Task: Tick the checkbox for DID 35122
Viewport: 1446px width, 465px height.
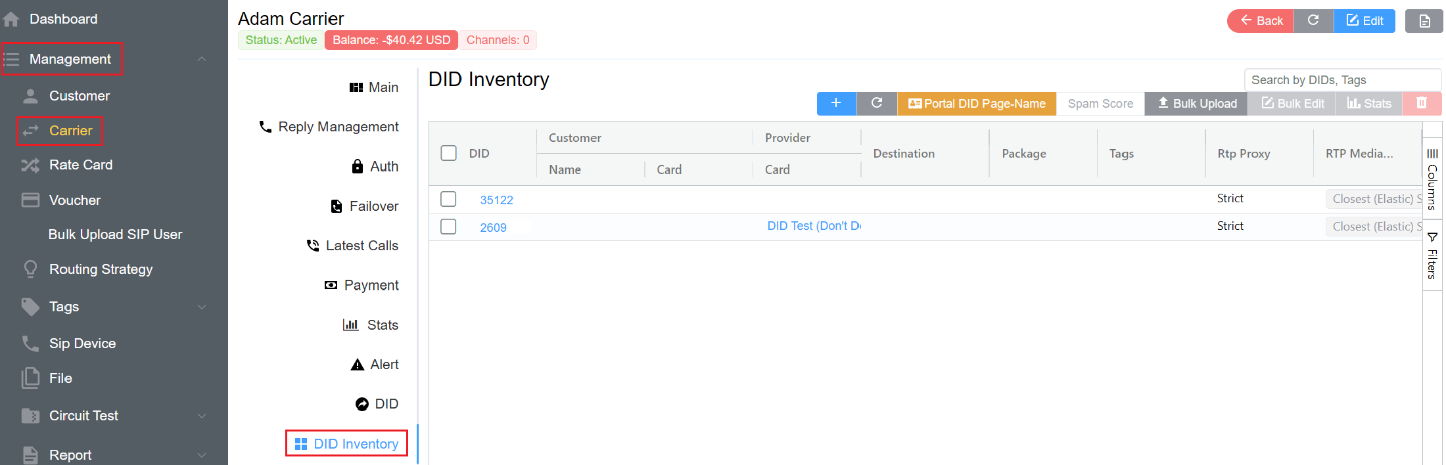Action: click(448, 199)
